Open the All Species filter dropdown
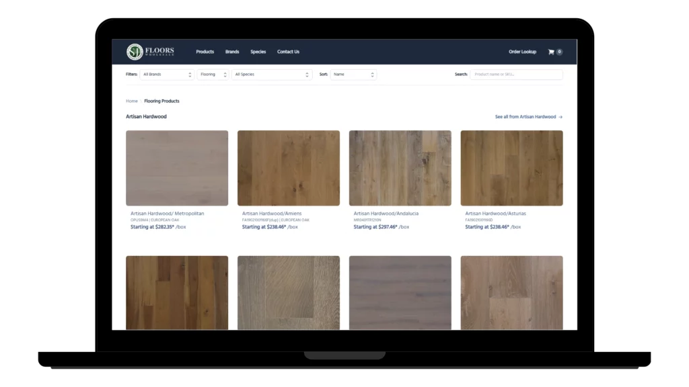 (272, 75)
